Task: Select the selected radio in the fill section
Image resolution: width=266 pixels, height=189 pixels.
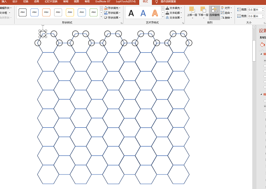Action: [265, 61]
